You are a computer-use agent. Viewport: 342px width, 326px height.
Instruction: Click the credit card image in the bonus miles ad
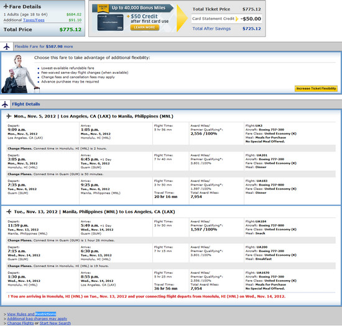(110, 22)
